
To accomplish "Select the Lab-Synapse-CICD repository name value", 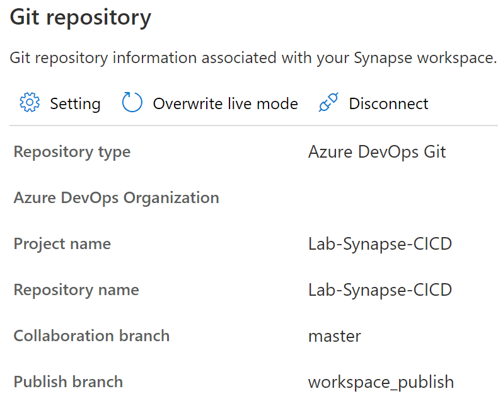I will click(379, 290).
